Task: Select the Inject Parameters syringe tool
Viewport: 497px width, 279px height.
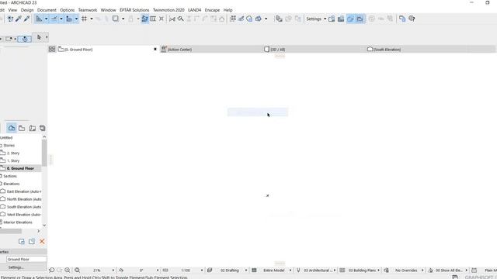Action: [27, 19]
